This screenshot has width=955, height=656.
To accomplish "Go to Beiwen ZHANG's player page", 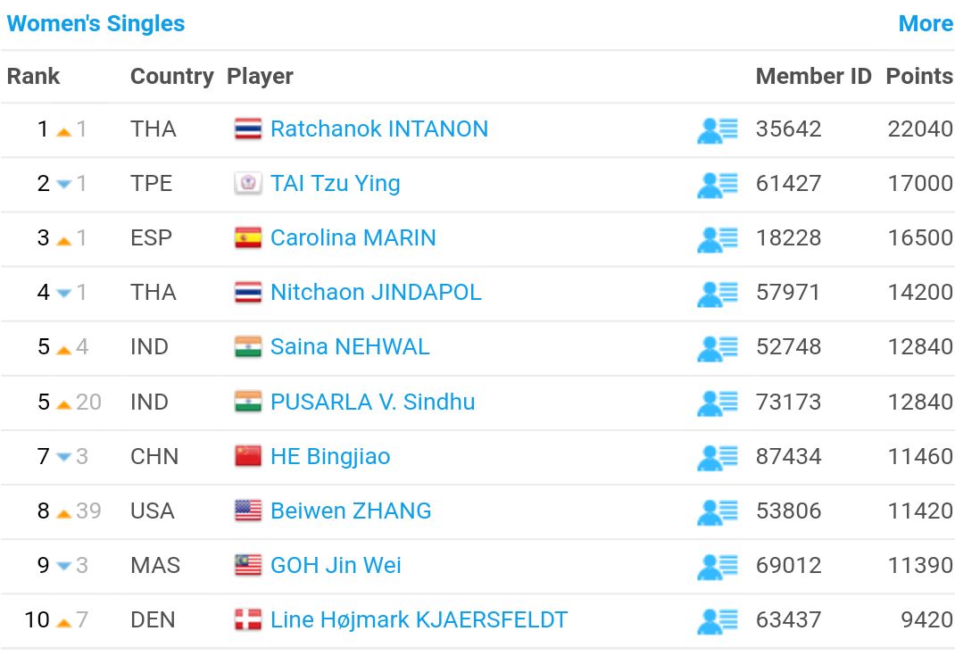I will tap(351, 511).
